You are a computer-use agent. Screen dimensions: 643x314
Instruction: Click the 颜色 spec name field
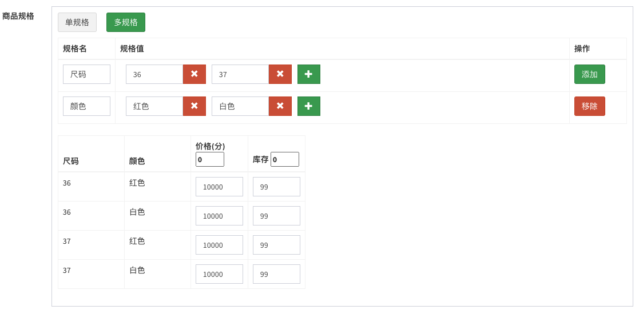pyautogui.click(x=86, y=106)
